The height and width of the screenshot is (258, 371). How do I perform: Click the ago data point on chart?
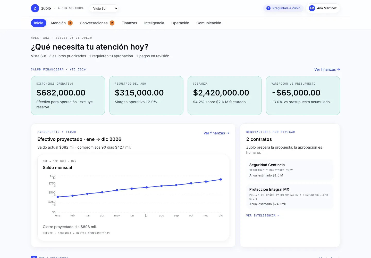click(162, 186)
